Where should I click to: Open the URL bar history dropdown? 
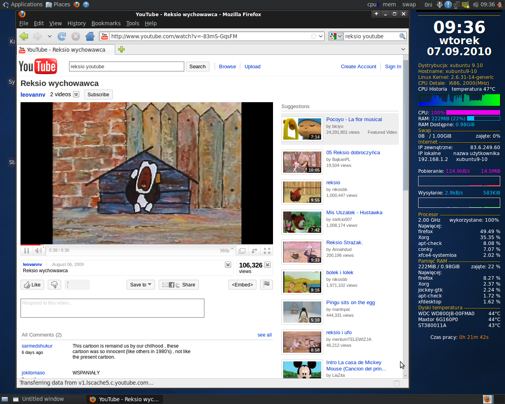pyautogui.click(x=321, y=36)
